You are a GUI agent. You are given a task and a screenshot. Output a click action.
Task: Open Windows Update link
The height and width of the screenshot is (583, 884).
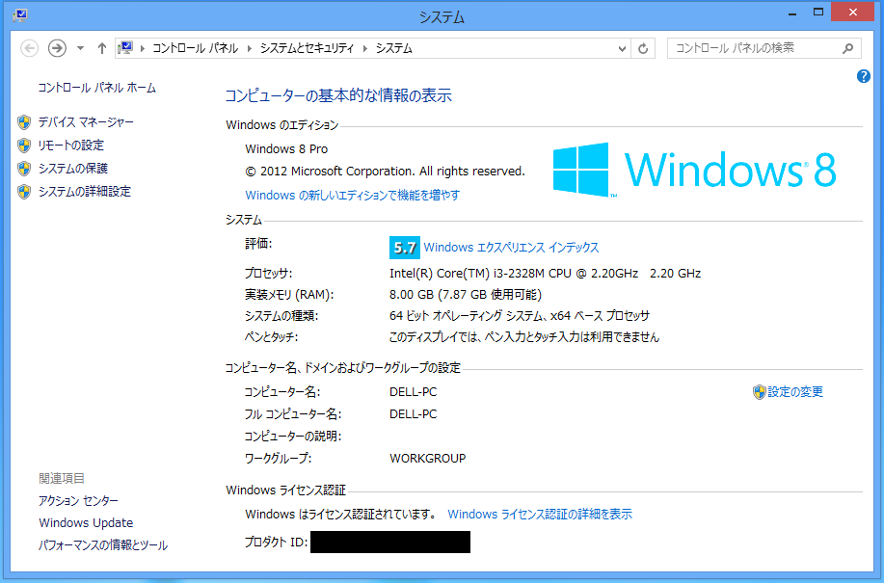86,522
